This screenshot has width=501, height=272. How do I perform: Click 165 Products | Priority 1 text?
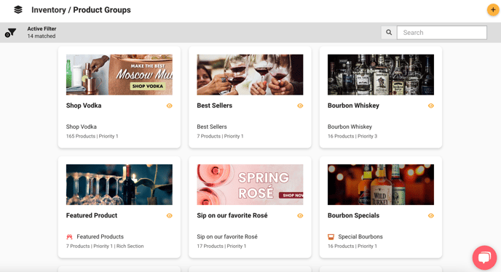(x=92, y=136)
